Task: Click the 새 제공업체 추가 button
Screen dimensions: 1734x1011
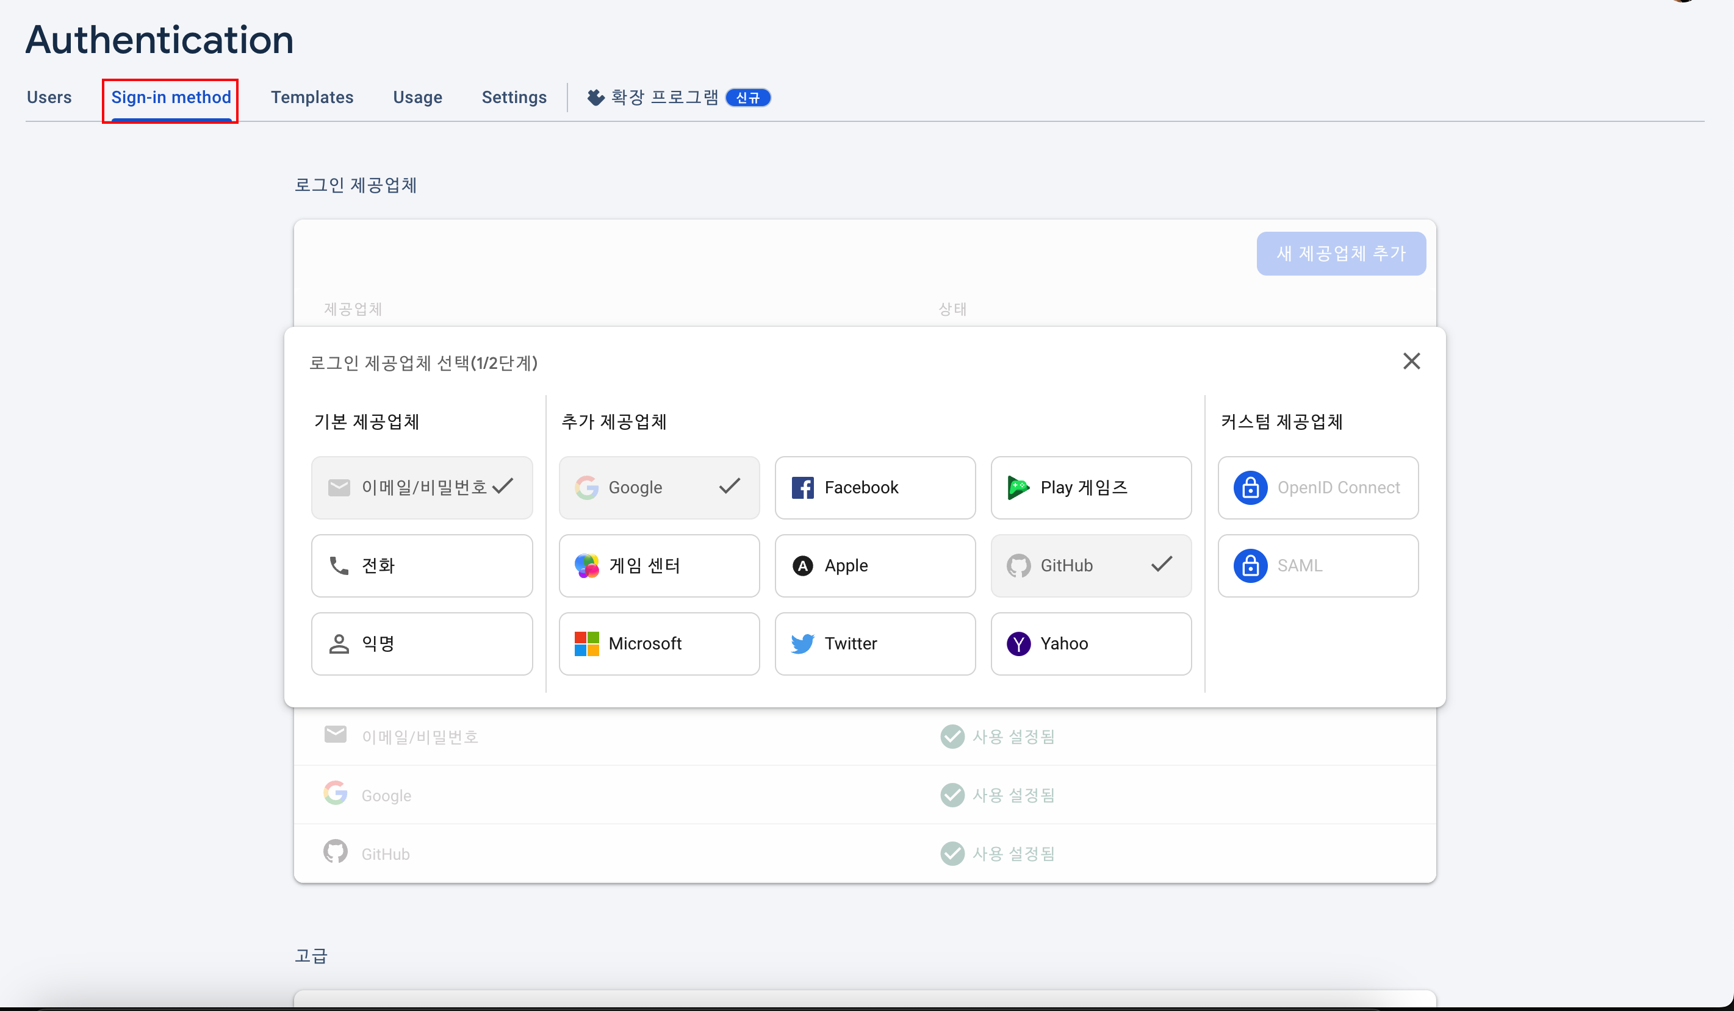Action: 1340,254
